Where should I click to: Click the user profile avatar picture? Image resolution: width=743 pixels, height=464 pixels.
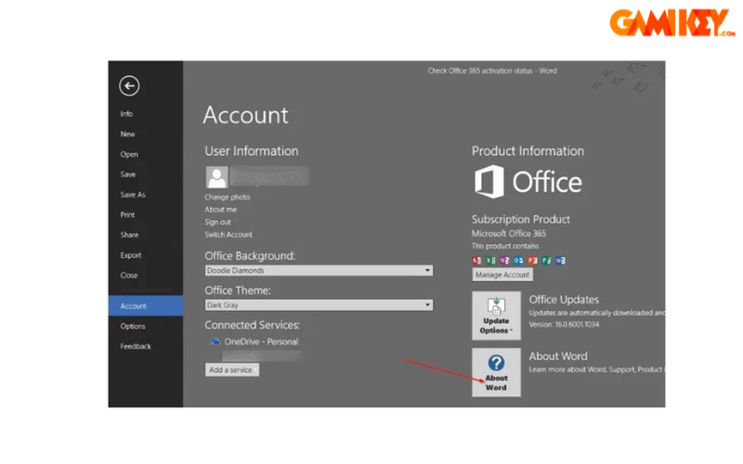216,177
